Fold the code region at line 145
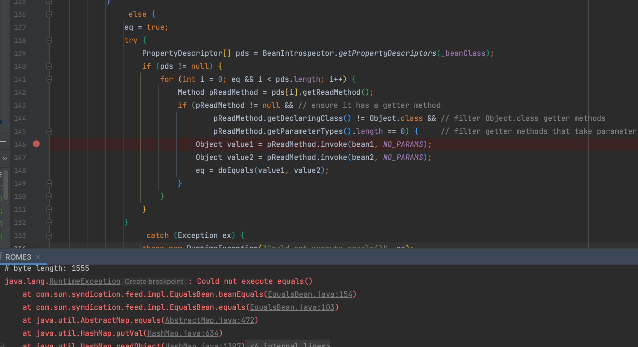638x347 pixels. coord(49,131)
